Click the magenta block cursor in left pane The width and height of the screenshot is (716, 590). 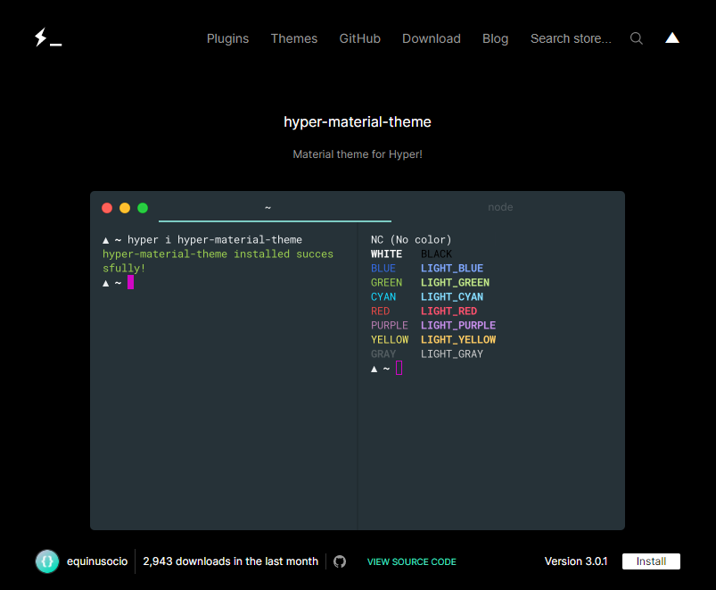pos(130,282)
